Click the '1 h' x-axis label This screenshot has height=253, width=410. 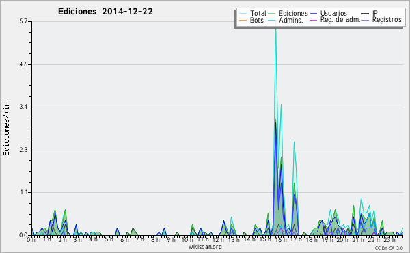[x=46, y=239]
